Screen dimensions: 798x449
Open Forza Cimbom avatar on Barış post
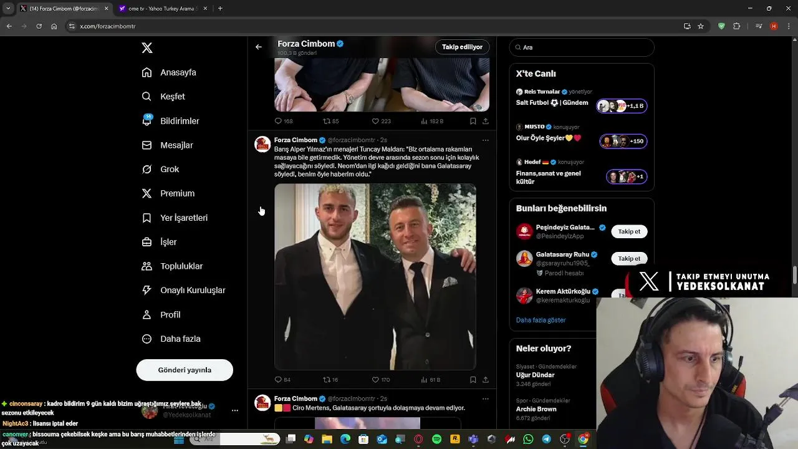[262, 144]
